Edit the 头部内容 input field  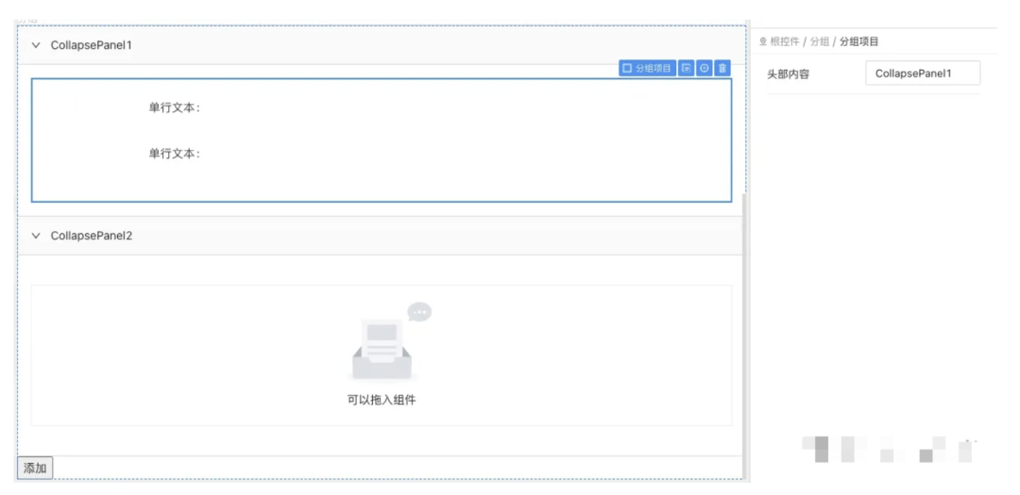[x=923, y=74]
